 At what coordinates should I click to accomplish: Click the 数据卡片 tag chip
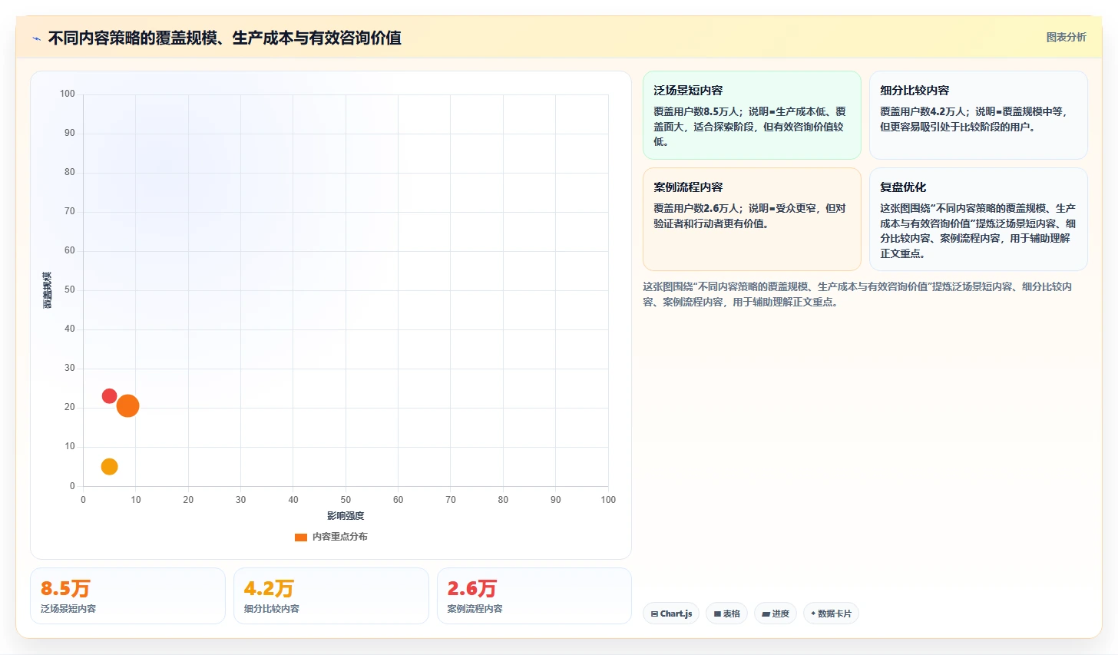coord(831,614)
